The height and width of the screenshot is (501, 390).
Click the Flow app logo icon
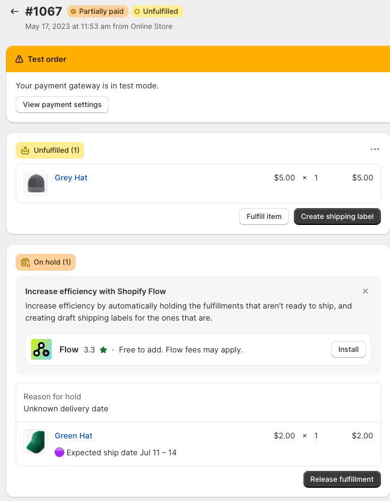click(41, 349)
